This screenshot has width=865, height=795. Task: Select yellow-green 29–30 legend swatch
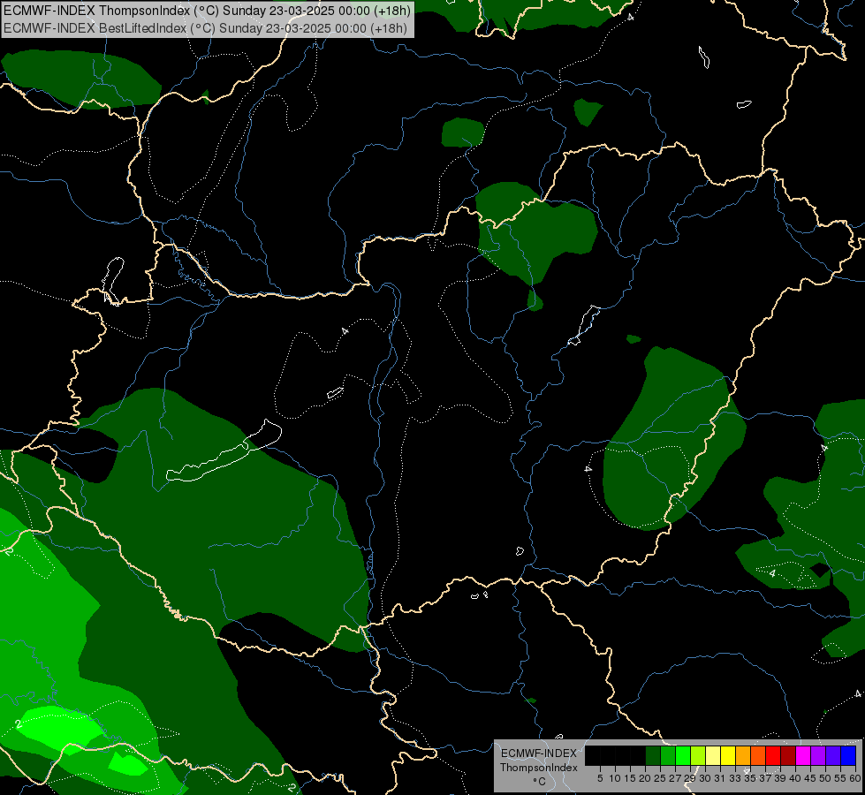pyautogui.click(x=698, y=755)
